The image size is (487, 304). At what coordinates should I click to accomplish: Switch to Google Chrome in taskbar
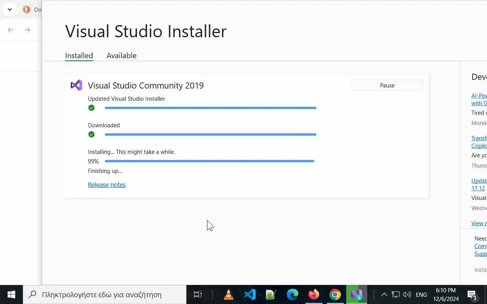(x=335, y=294)
